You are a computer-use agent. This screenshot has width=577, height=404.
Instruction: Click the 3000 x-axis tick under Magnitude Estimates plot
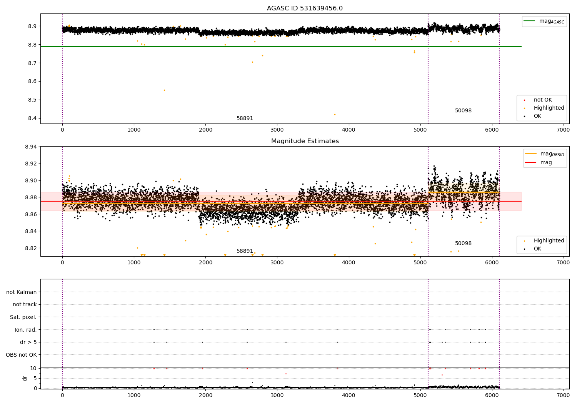(277, 263)
